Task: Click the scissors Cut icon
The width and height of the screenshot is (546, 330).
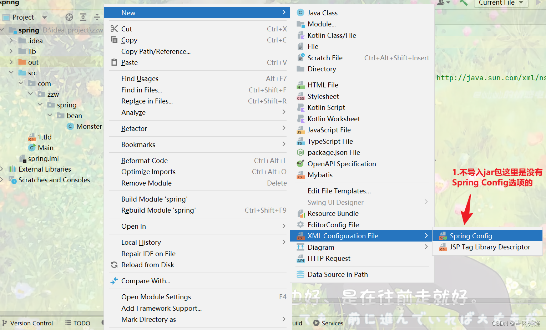Action: tap(114, 29)
